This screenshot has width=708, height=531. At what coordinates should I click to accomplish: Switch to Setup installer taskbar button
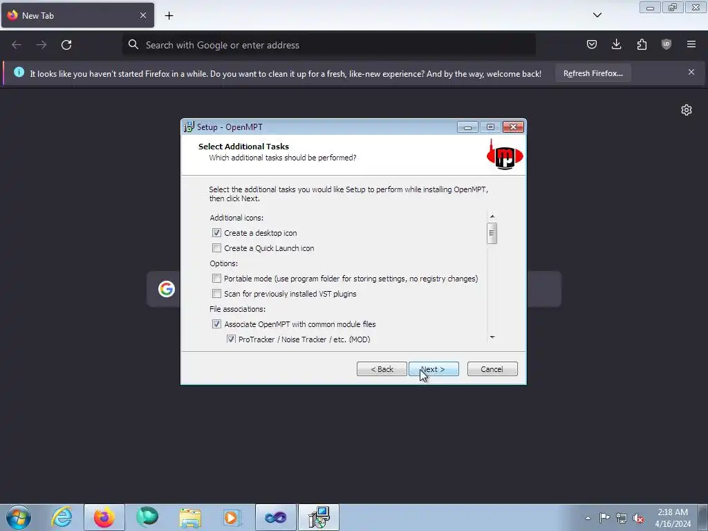pyautogui.click(x=319, y=517)
